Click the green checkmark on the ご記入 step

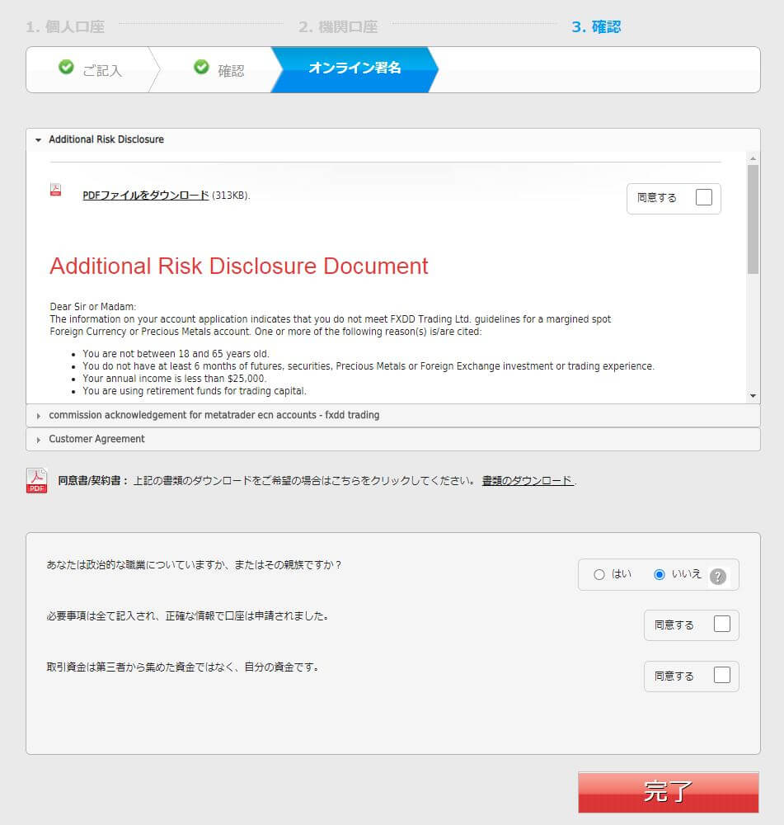[x=66, y=68]
